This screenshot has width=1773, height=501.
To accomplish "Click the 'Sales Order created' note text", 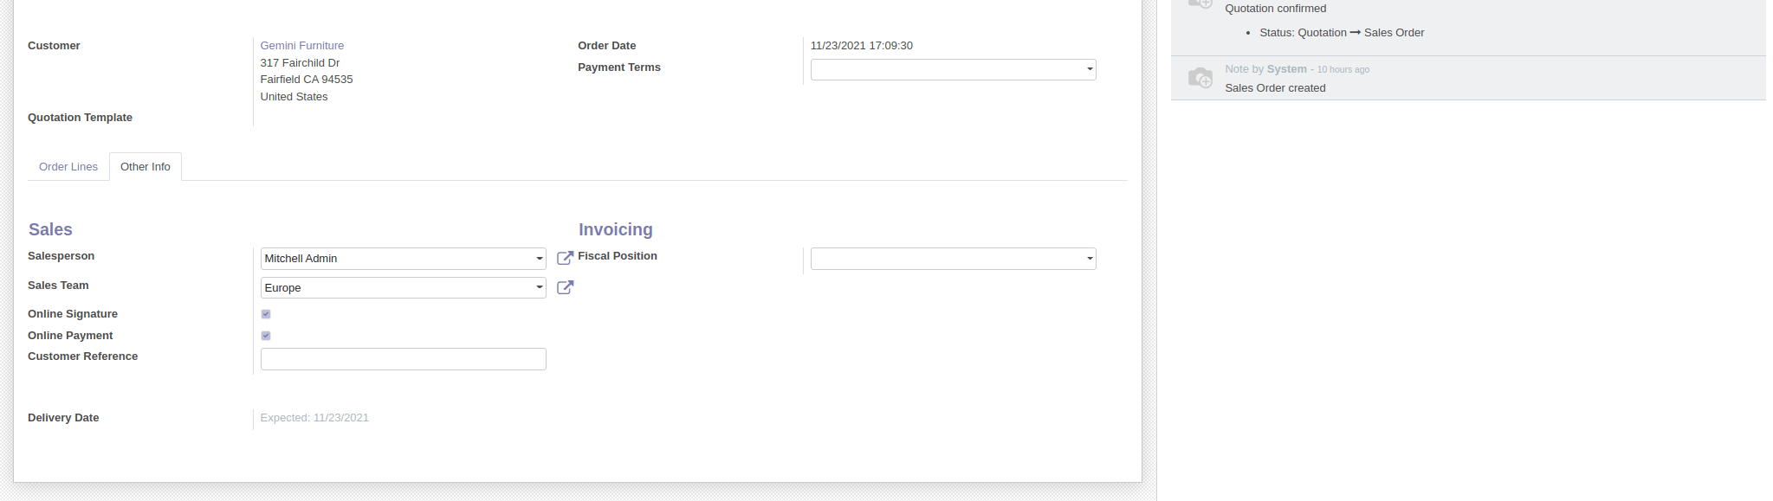I will click(1275, 88).
